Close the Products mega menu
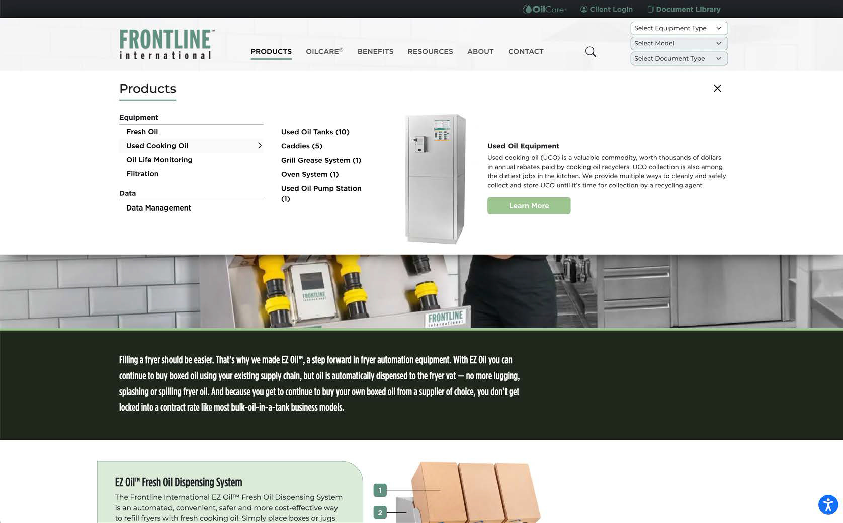Screen dimensions: 843x523 [x=717, y=88]
